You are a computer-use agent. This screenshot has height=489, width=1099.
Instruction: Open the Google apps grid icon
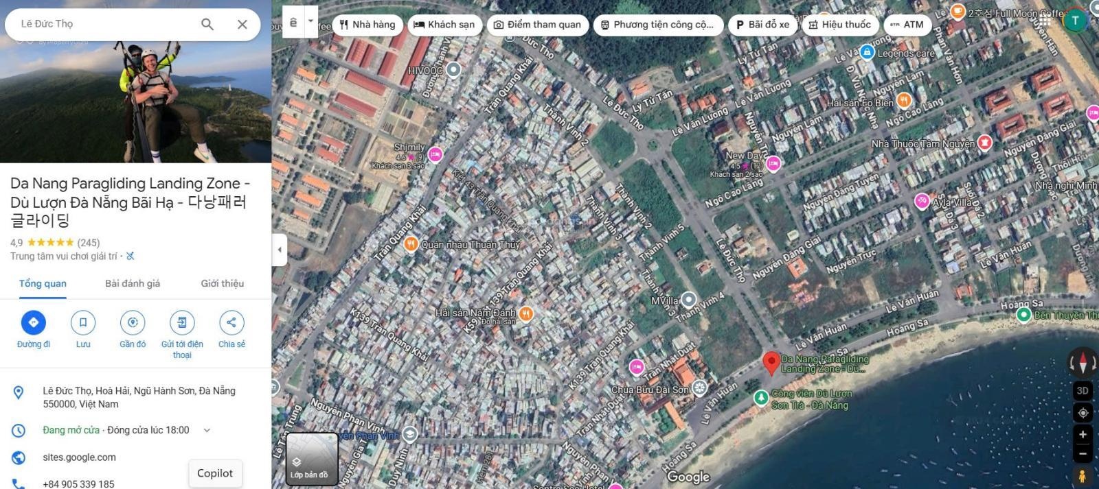[x=1045, y=21]
